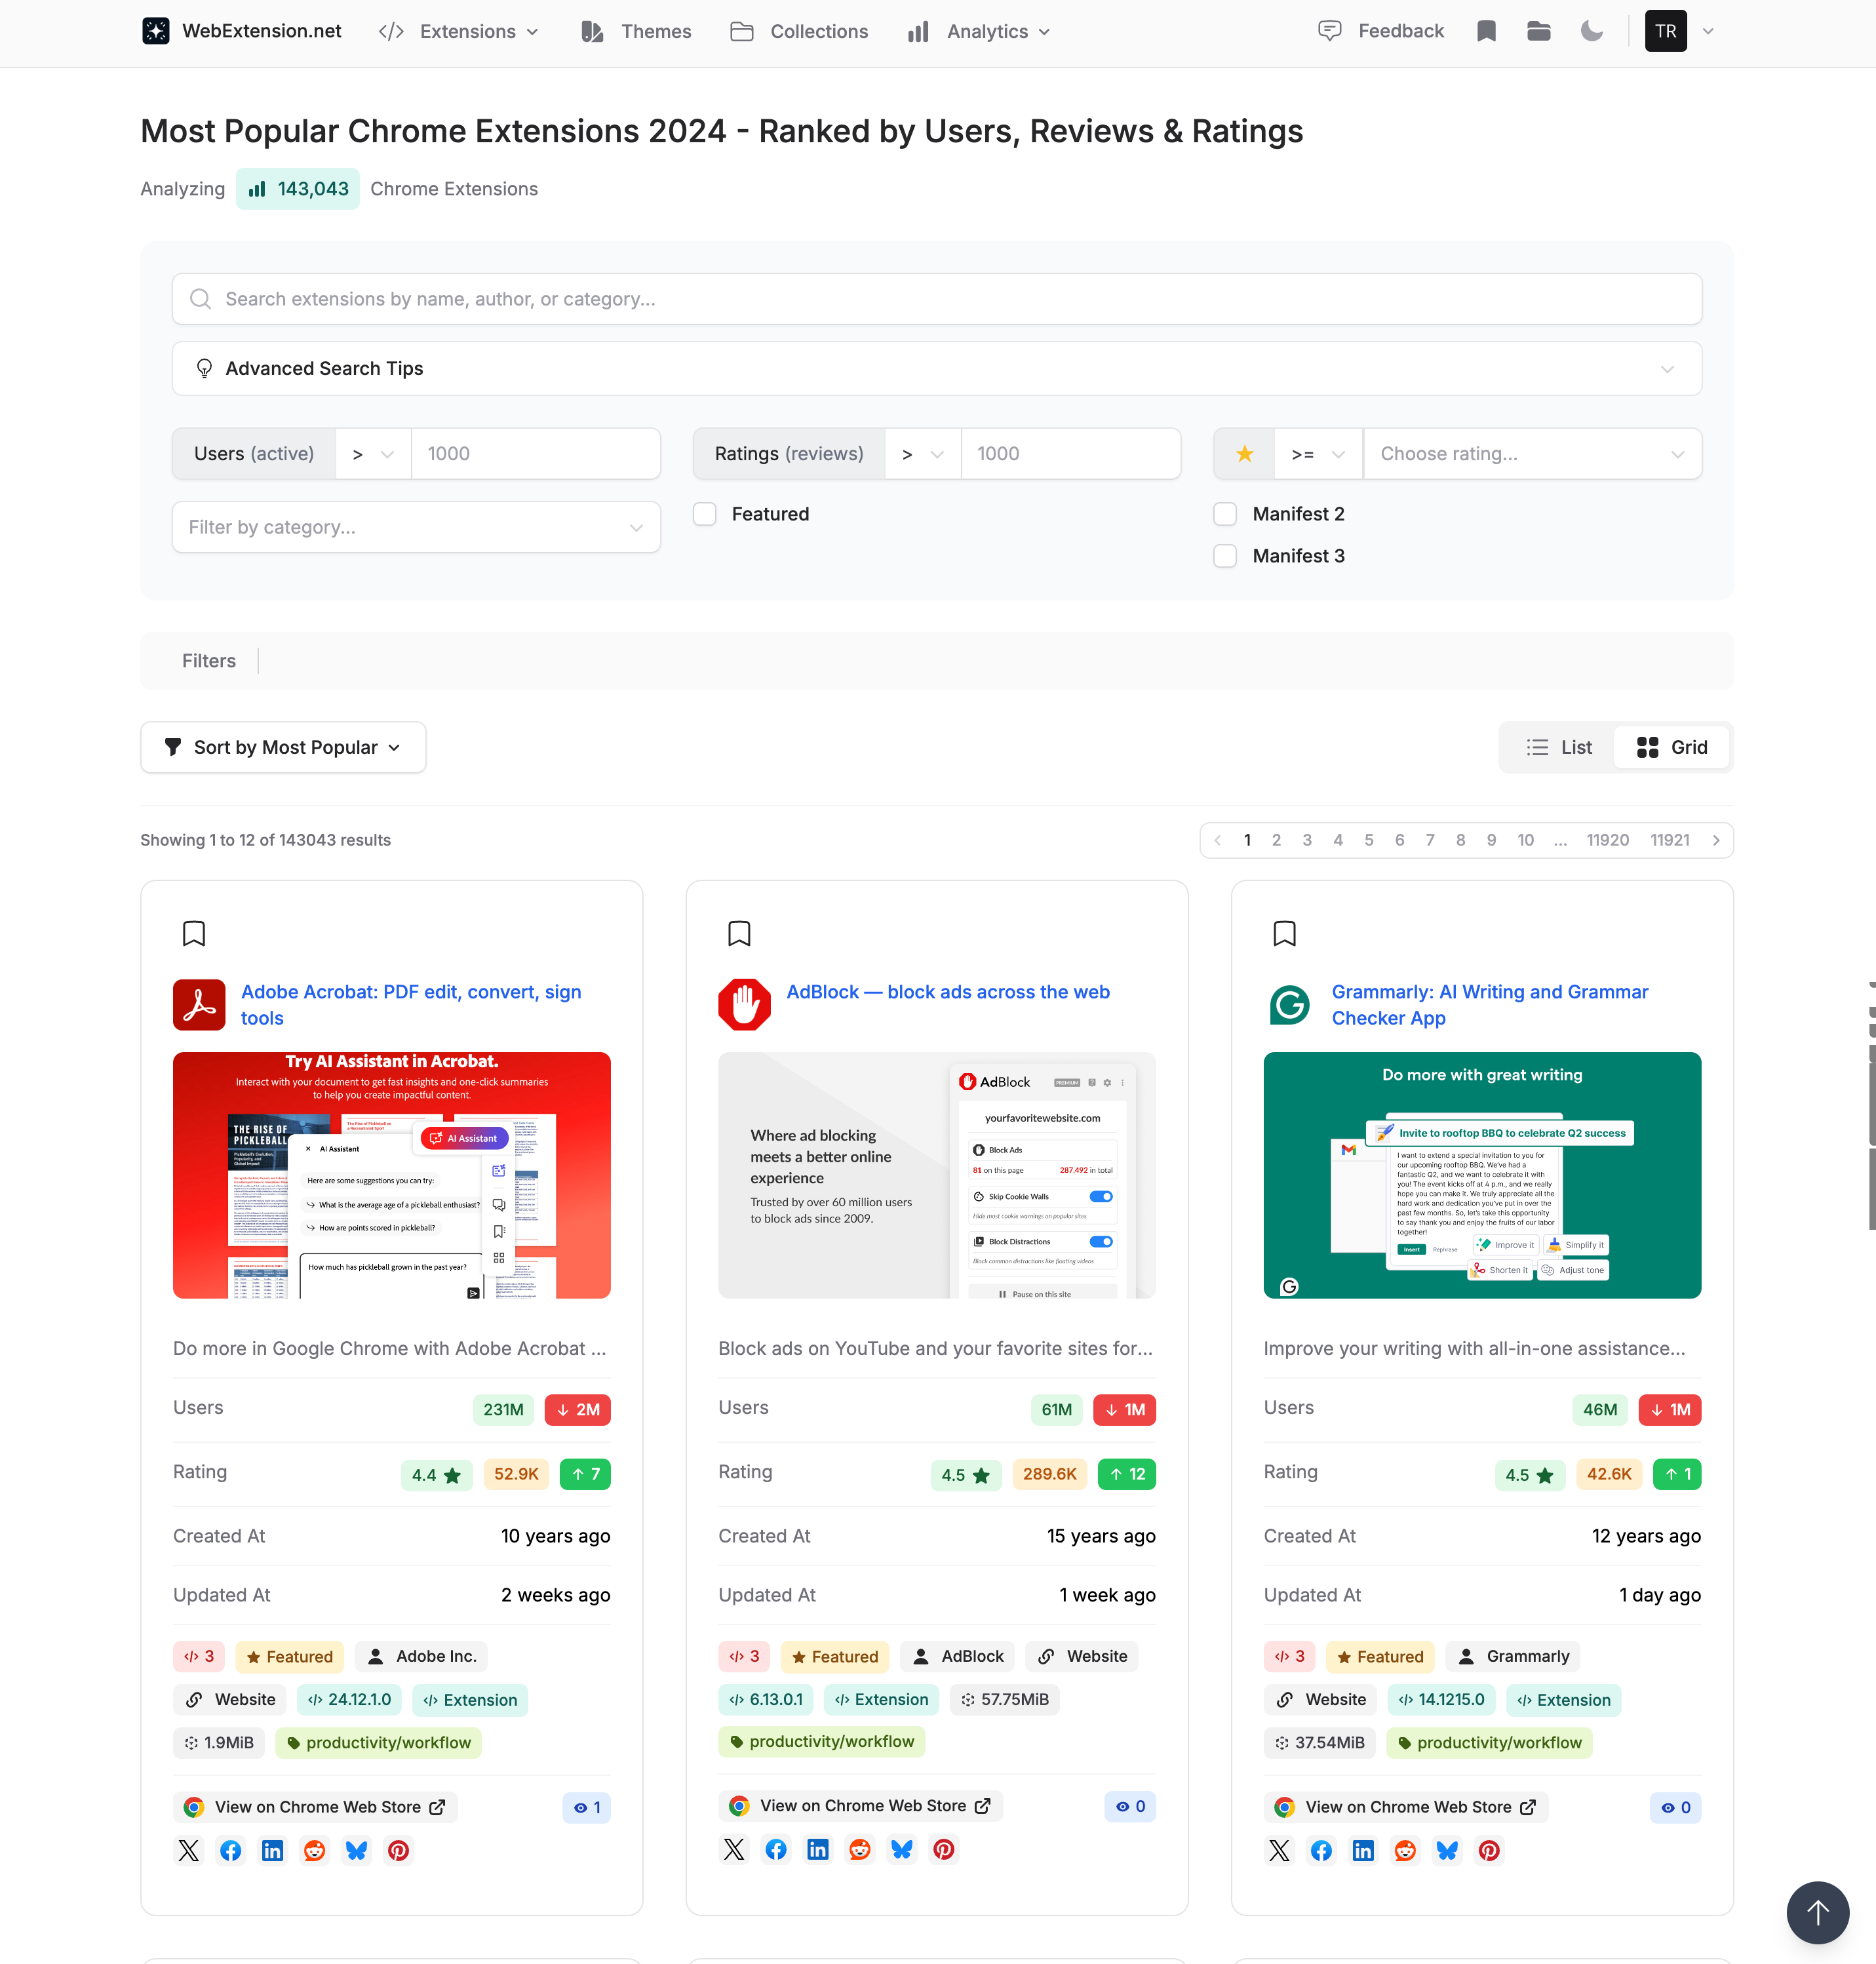
Task: View AdBlock on Chrome Web Store
Action: click(x=861, y=1806)
